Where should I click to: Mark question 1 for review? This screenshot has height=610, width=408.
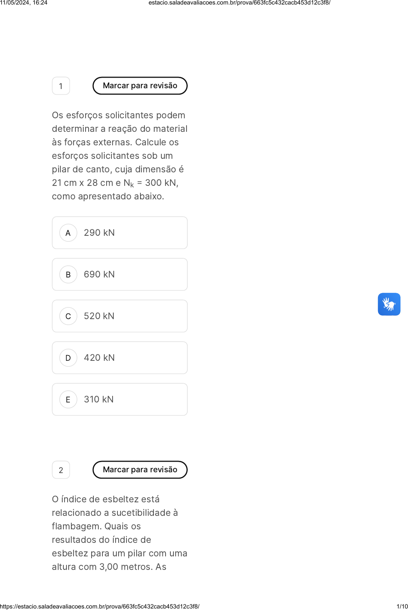coord(140,86)
